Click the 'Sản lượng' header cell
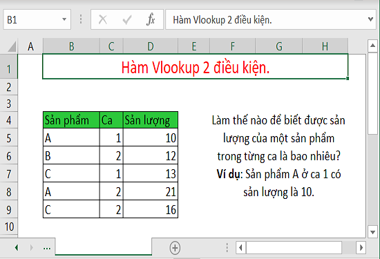The height and width of the screenshot is (259, 380). pyautogui.click(x=151, y=120)
